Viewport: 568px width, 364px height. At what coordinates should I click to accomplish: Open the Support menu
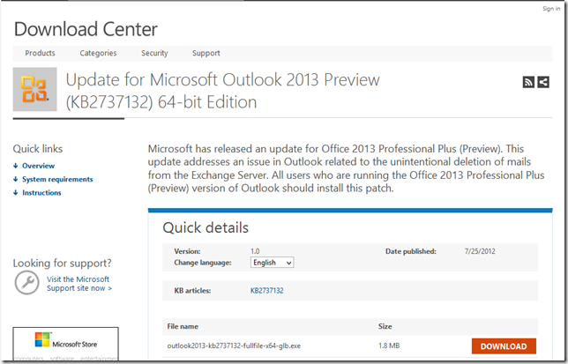pos(206,53)
